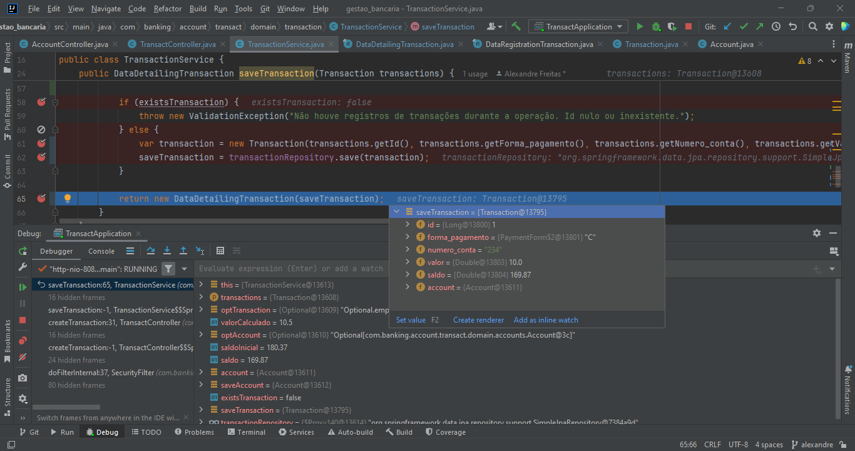The image size is (855, 451).
Task: Run TransactApplication with the green play icon
Action: coord(640,26)
